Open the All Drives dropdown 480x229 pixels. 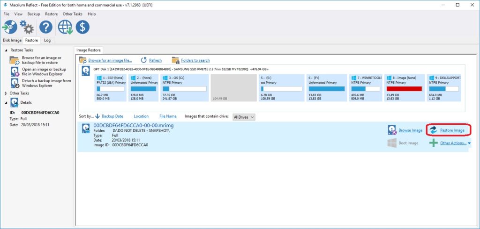click(244, 117)
